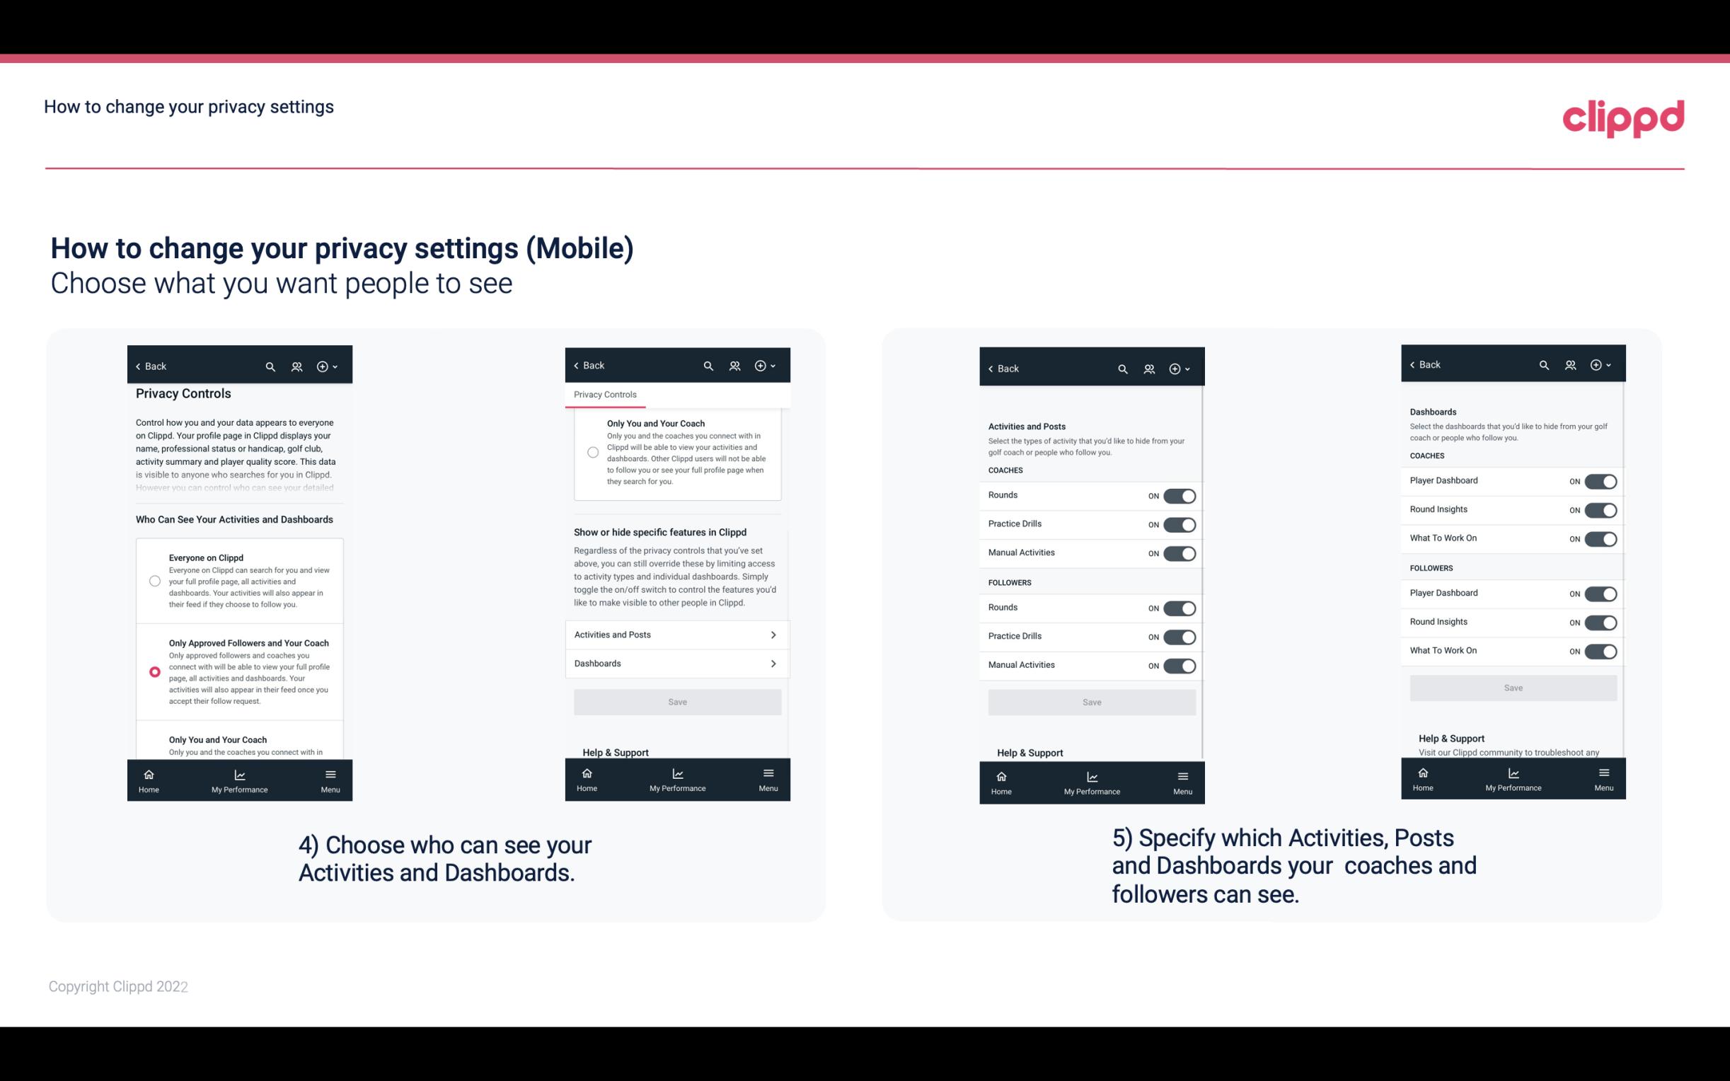Expand Dashboards settings row

[676, 663]
